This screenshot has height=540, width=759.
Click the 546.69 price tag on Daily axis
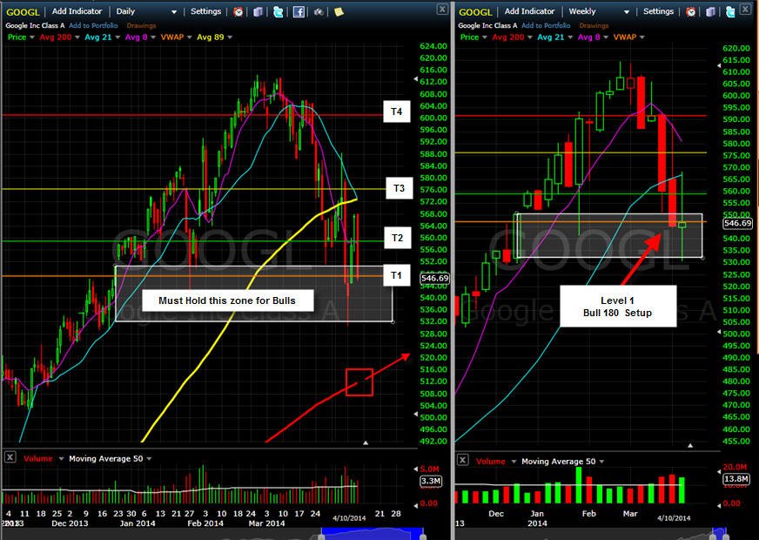434,279
